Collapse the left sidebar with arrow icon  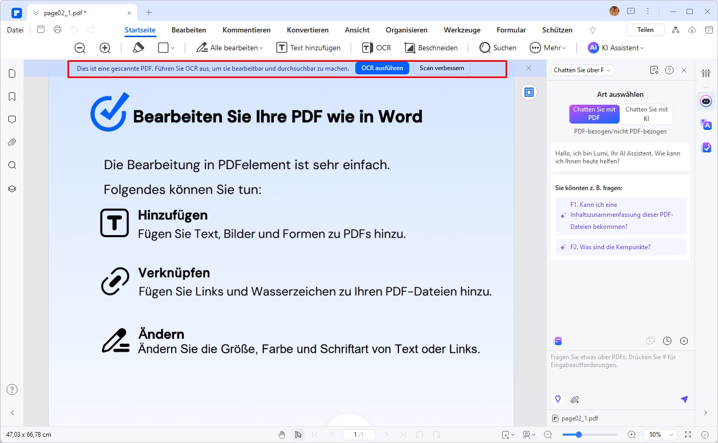pyautogui.click(x=12, y=413)
